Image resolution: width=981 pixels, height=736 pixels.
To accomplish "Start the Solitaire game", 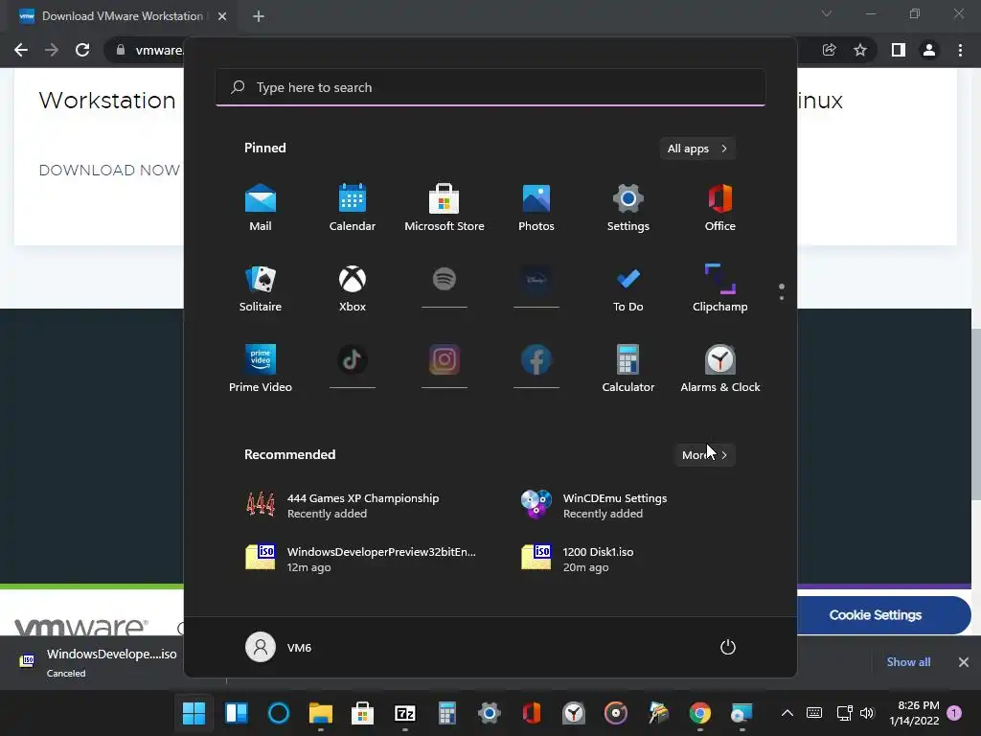I will [x=261, y=287].
